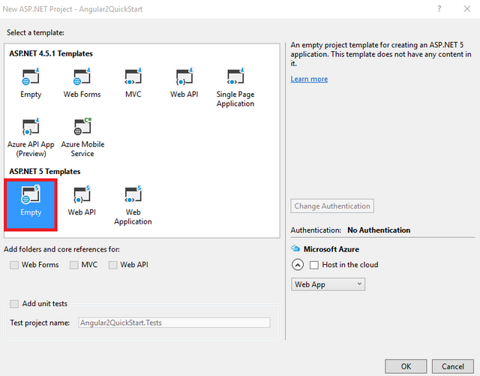Click the Change Authentication button
The width and height of the screenshot is (480, 376).
(332, 206)
